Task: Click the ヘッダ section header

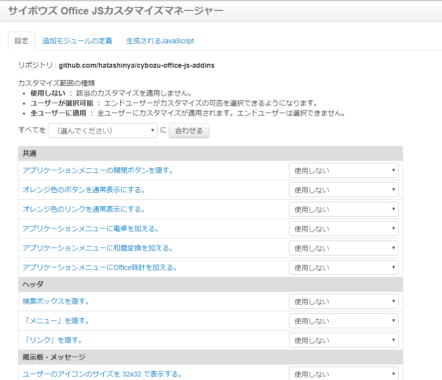Action: [211, 284]
